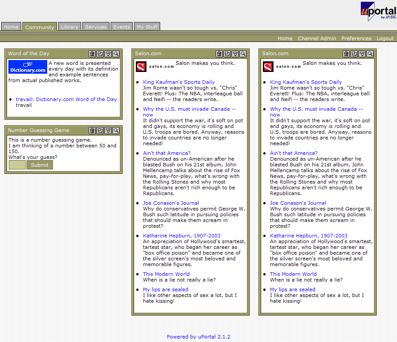The width and height of the screenshot is (397, 342).
Task: Click the uPortal by JA-SIG logo
Action: click(x=378, y=11)
